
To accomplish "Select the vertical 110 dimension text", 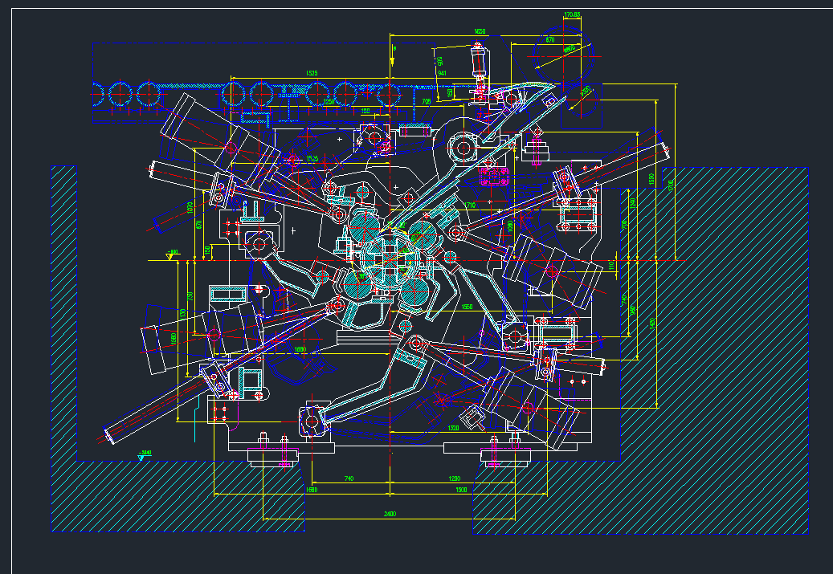I will click(611, 264).
